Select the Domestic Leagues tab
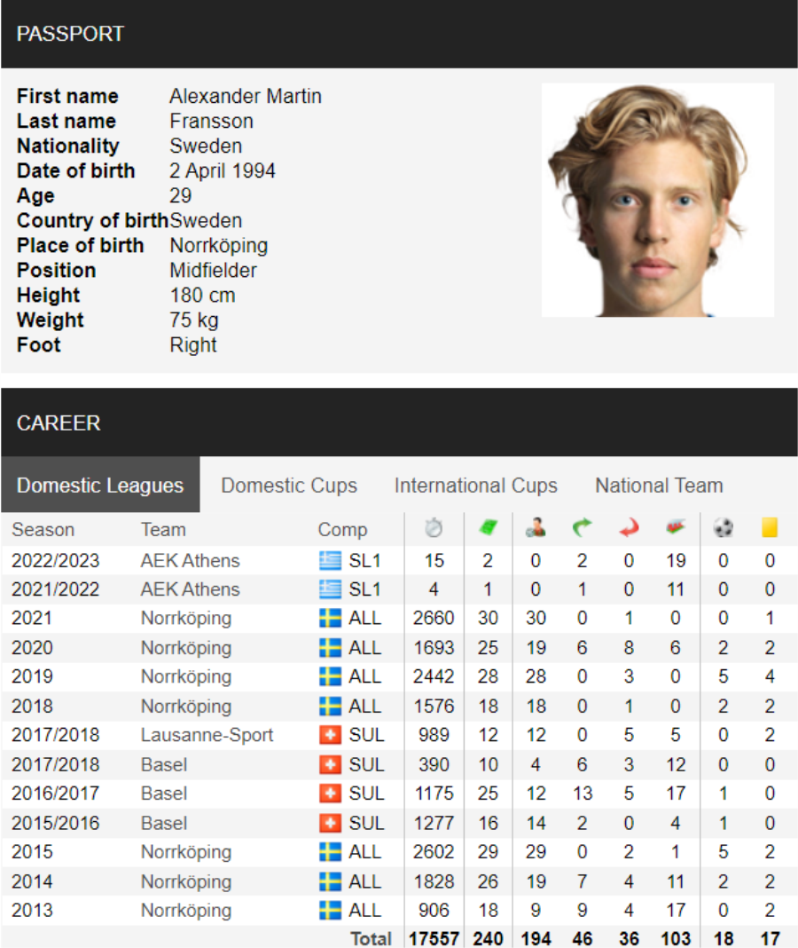The width and height of the screenshot is (798, 948). 100,485
